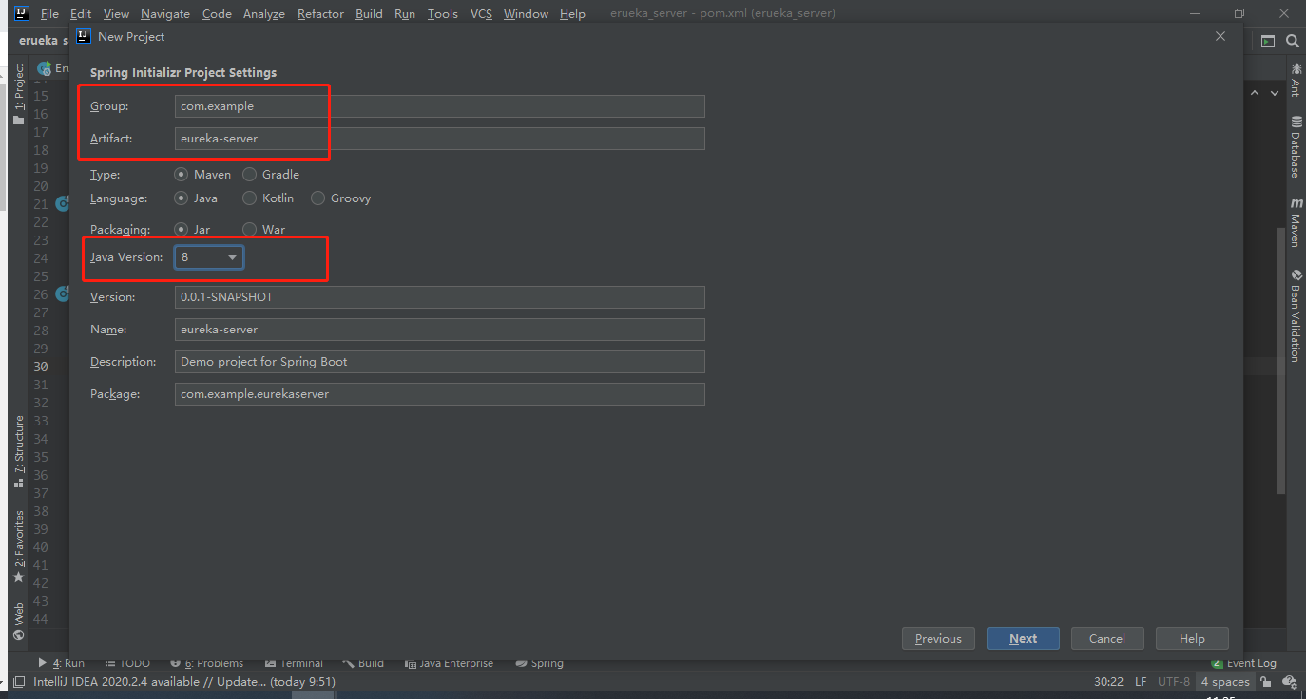Choose Groovy as the language
This screenshot has width=1306, height=699.
click(x=317, y=198)
